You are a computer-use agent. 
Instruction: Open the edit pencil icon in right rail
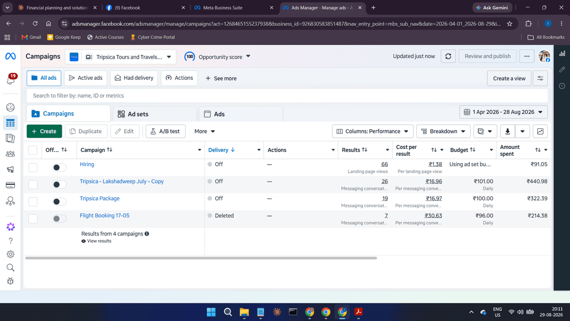[562, 69]
